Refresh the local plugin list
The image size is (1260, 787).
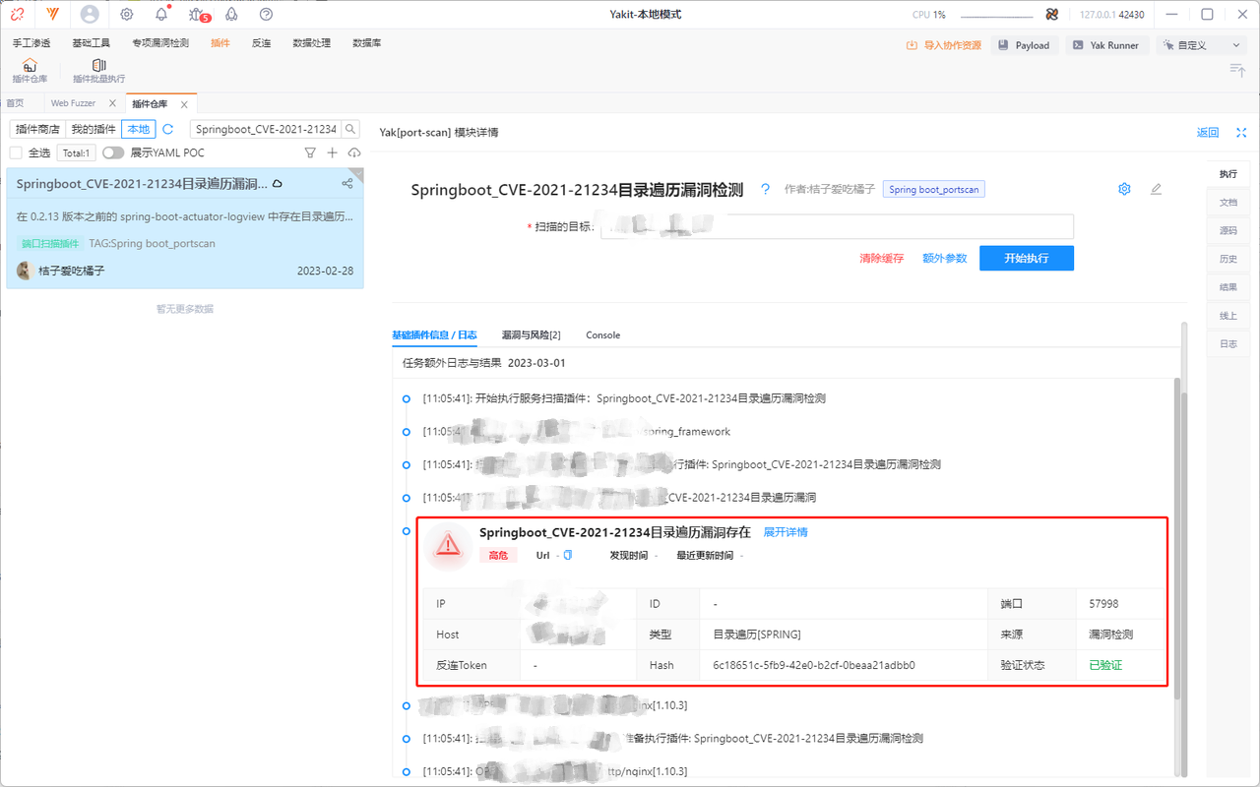[x=168, y=129]
